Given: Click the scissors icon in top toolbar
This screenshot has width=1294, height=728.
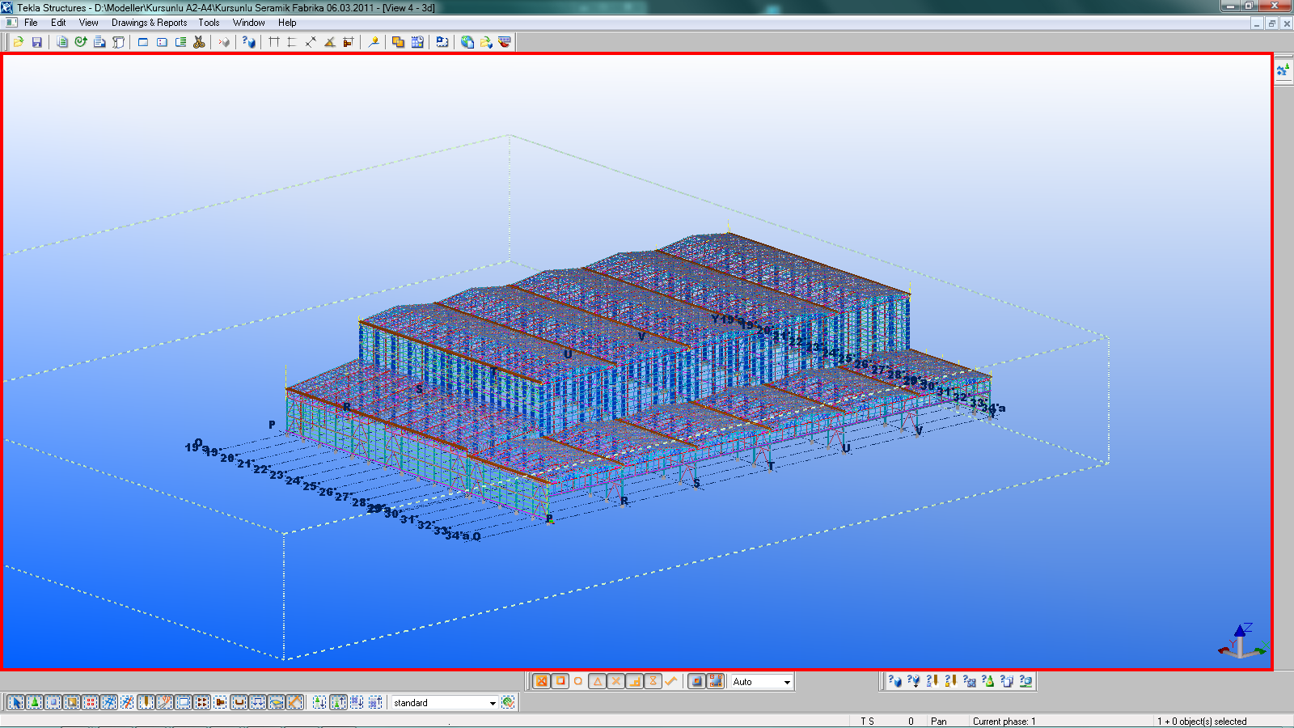Looking at the screenshot, I should tap(199, 42).
